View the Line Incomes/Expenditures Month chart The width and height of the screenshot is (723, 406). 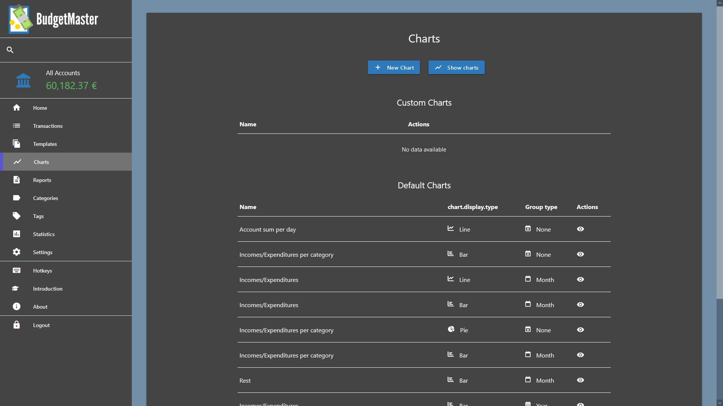pos(581,279)
